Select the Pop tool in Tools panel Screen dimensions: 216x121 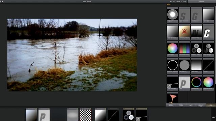tap(185, 83)
